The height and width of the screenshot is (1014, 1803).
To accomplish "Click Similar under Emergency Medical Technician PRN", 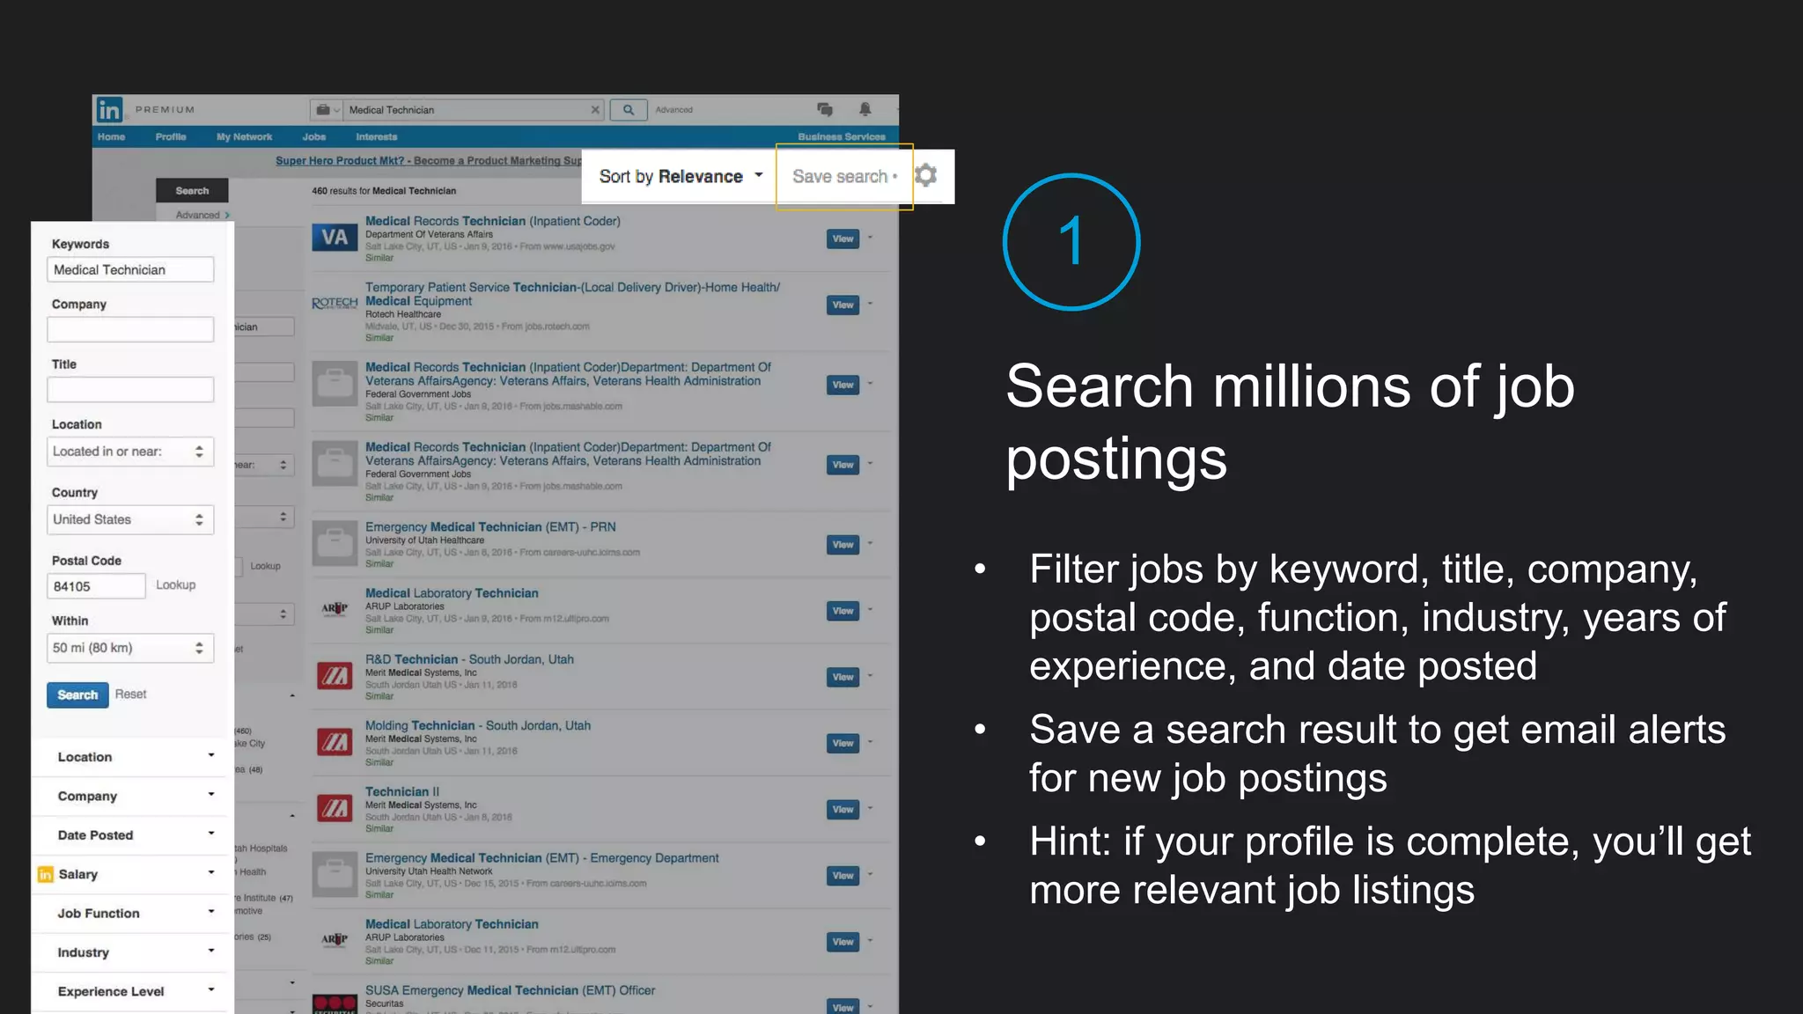I will pyautogui.click(x=379, y=564).
